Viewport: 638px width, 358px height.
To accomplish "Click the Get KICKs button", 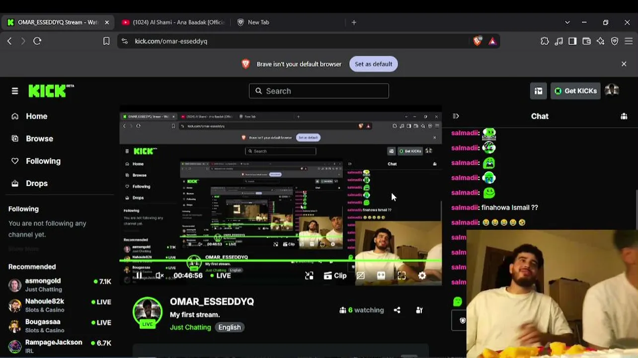I will pyautogui.click(x=575, y=91).
